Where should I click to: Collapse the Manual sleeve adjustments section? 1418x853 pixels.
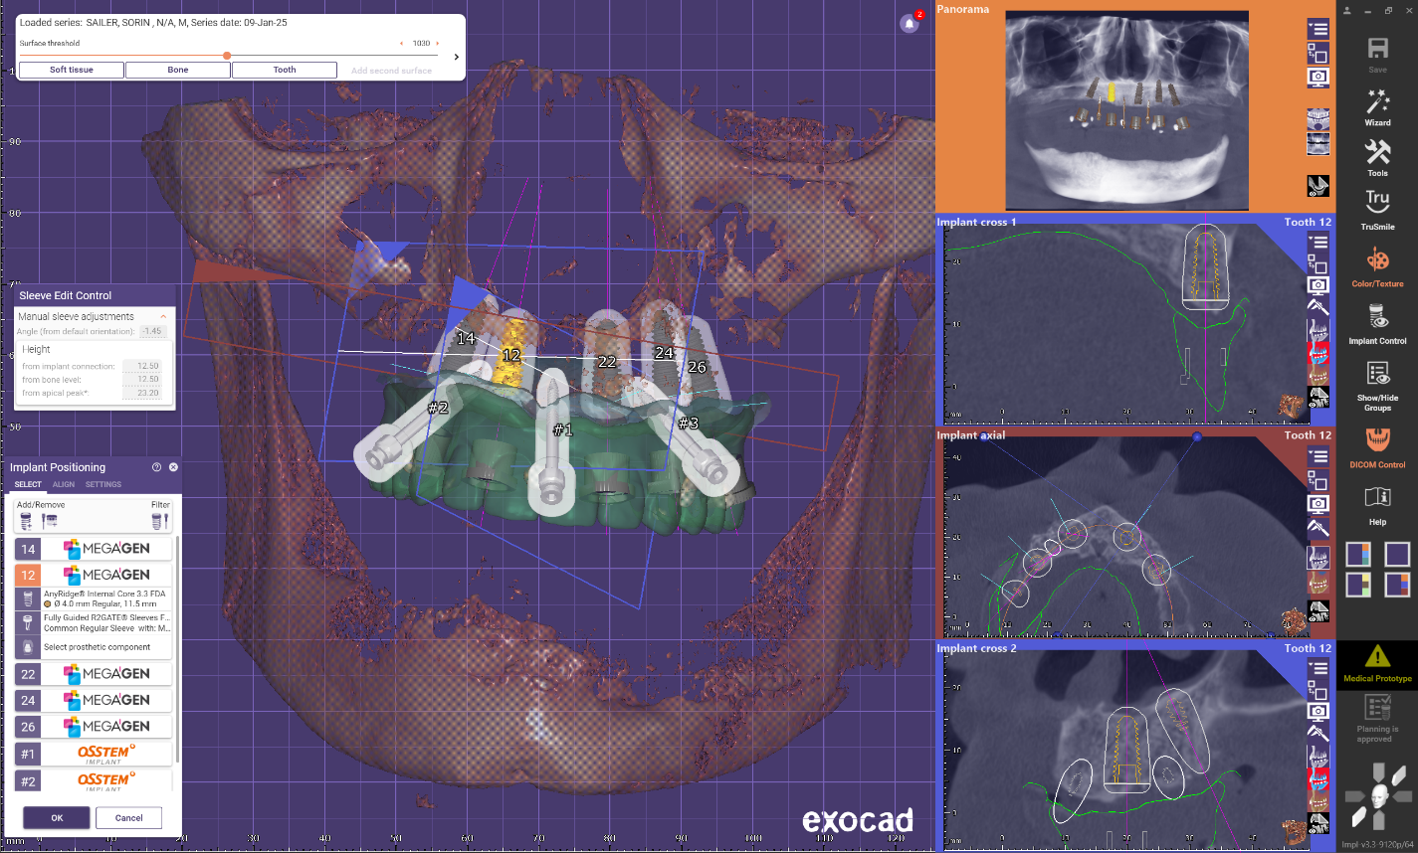point(163,316)
